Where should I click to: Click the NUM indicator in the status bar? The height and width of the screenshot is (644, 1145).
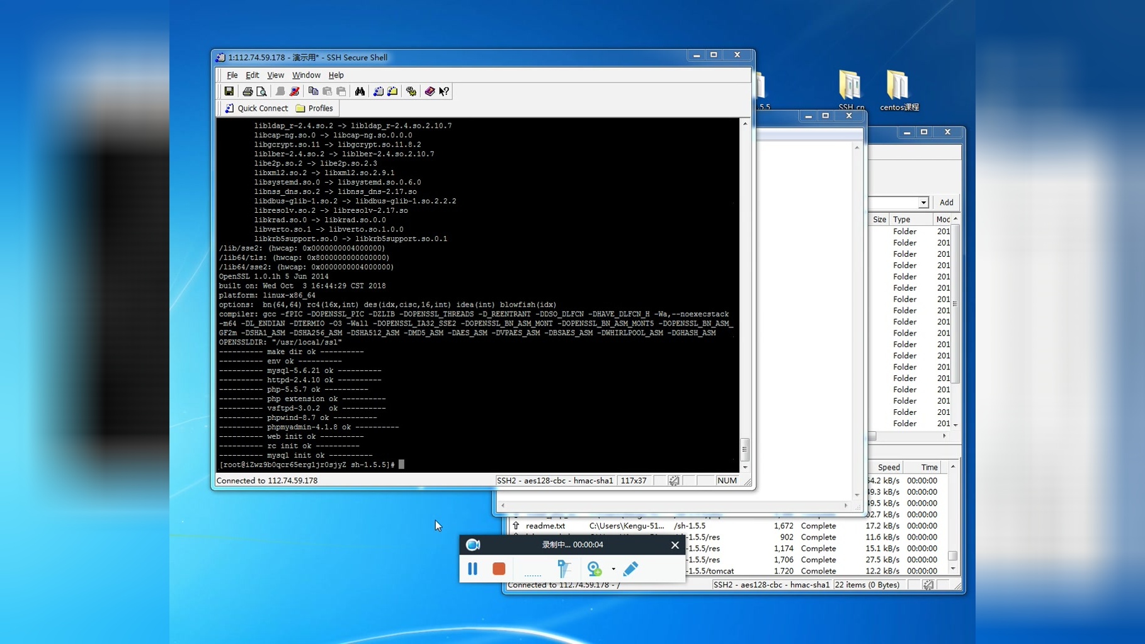[726, 480]
